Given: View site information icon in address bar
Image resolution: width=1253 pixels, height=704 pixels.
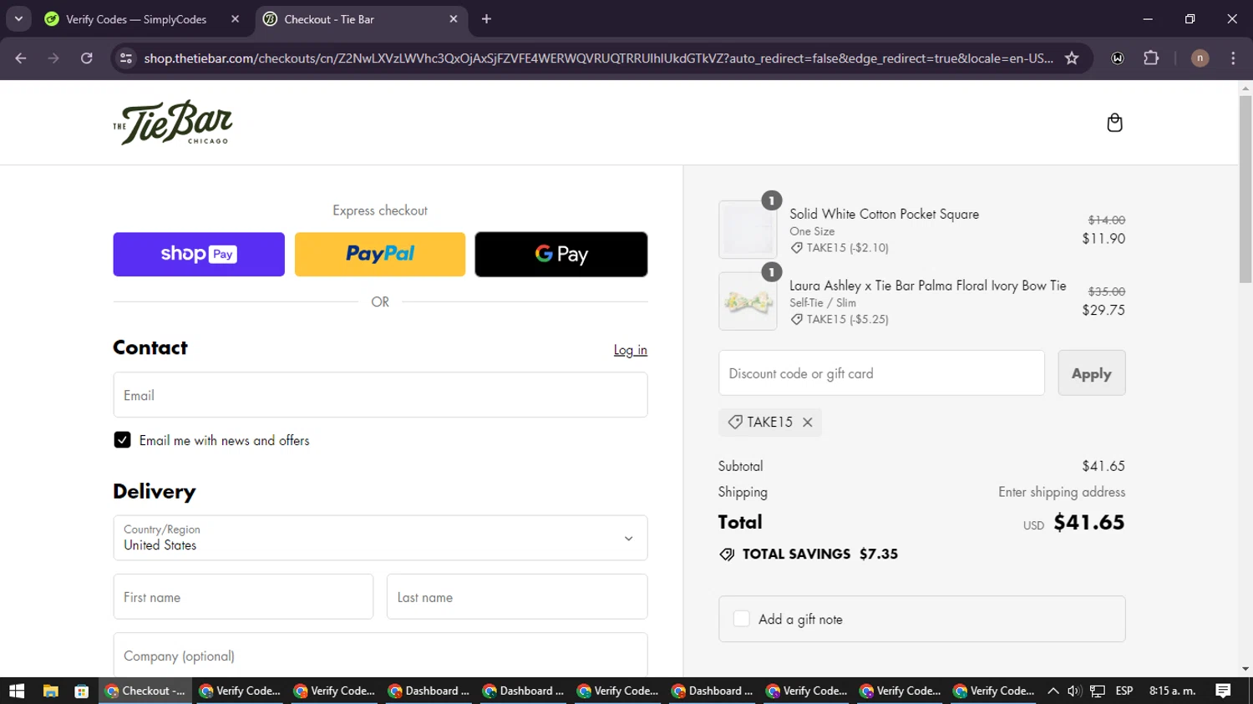Looking at the screenshot, I should pyautogui.click(x=126, y=58).
